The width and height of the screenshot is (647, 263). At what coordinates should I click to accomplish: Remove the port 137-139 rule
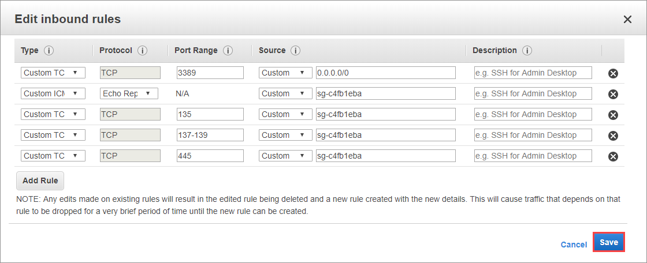613,136
